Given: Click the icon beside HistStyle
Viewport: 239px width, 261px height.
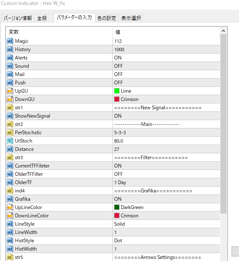Looking at the screenshot, I should pyautogui.click(x=10, y=241).
